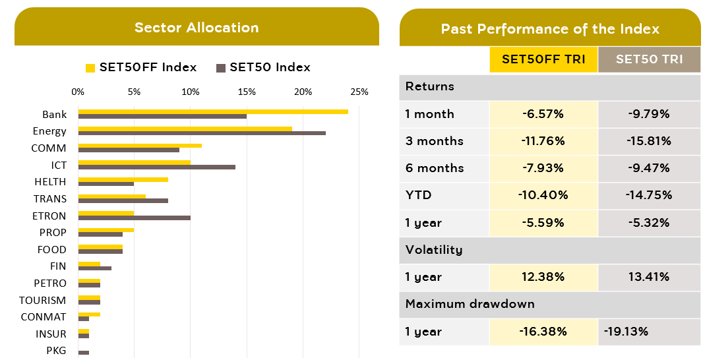Click the YTD SET50 value -14.75%
The height and width of the screenshot is (358, 703).
click(649, 195)
